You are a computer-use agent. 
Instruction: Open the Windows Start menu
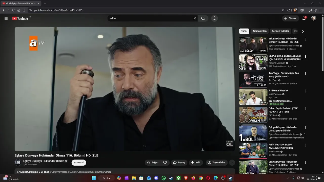(94, 178)
